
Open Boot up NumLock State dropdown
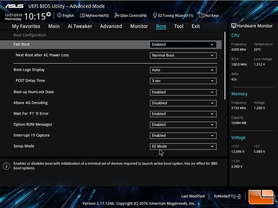183,92
